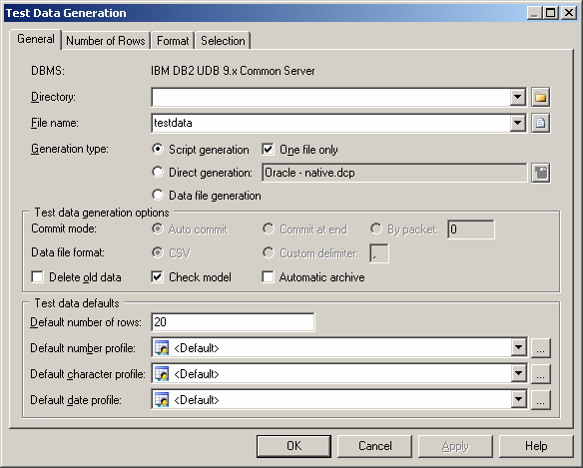The height and width of the screenshot is (468, 583).
Task: Expand the Default character profile dropdown
Action: (x=518, y=374)
